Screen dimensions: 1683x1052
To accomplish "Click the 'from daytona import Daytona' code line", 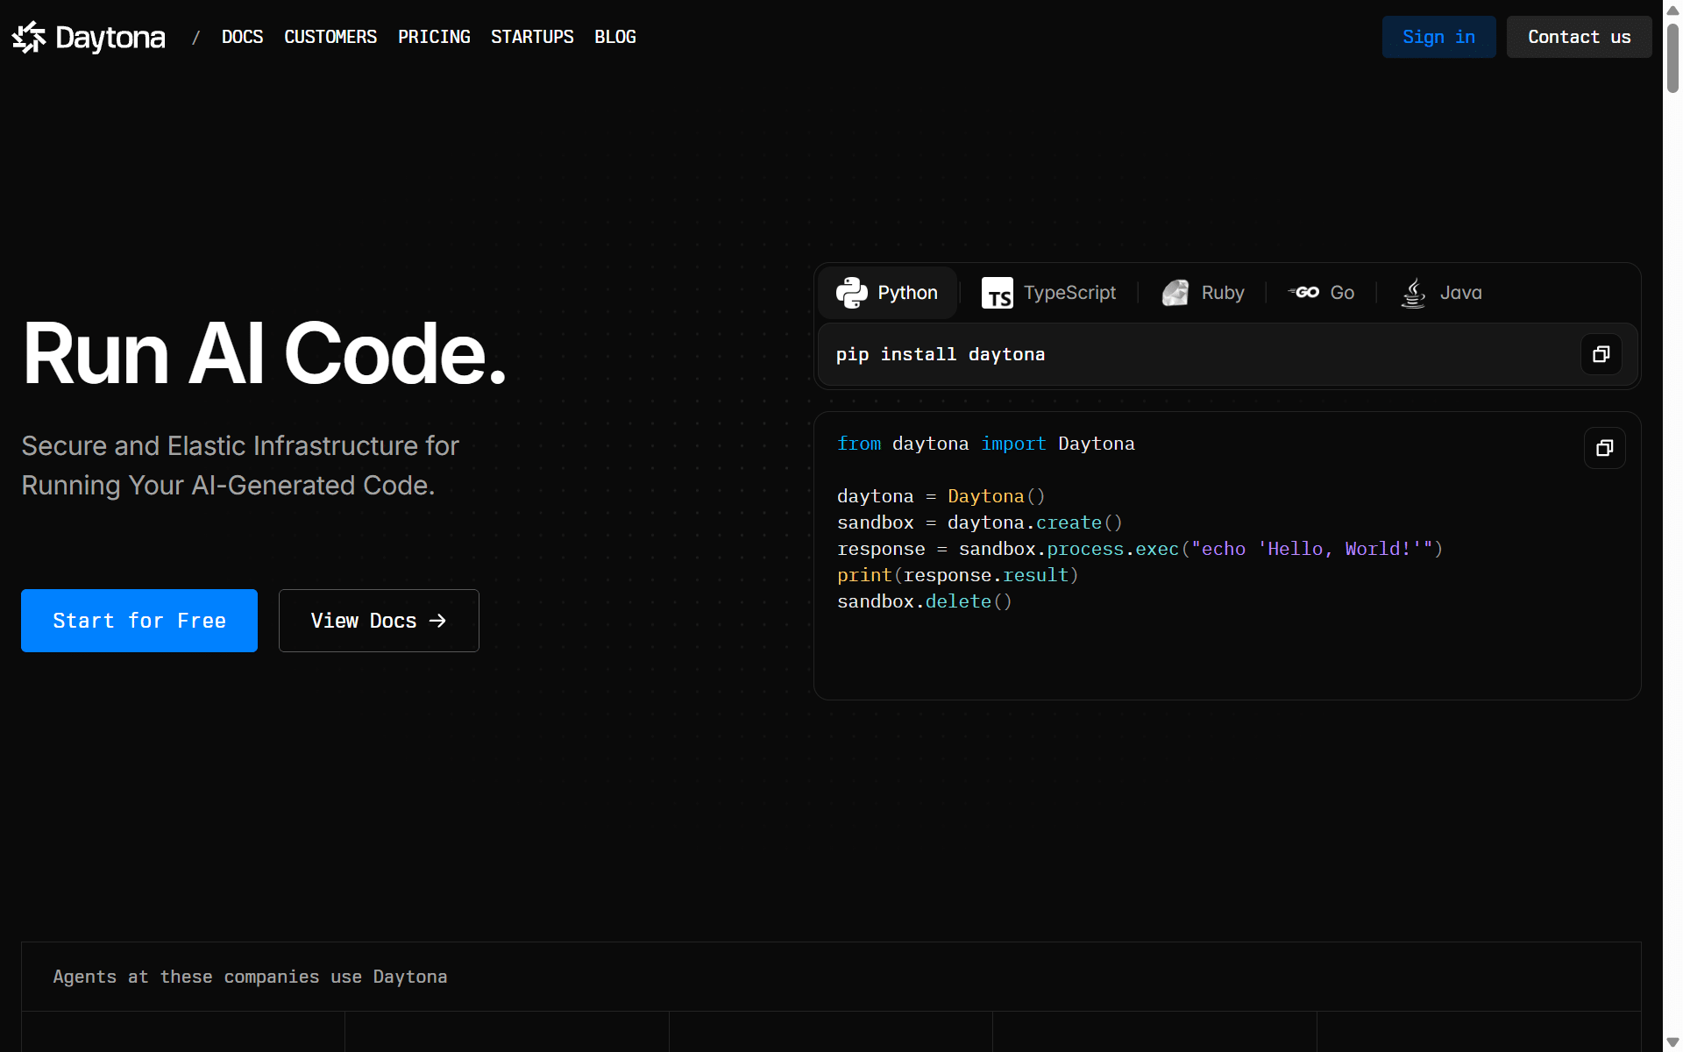I will tap(986, 444).
